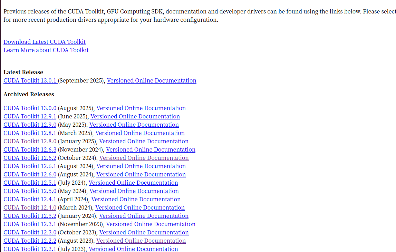Open the CUDA Toolkit 12.2.2 link
Viewport: 396px width, 252px height.
(x=30, y=241)
